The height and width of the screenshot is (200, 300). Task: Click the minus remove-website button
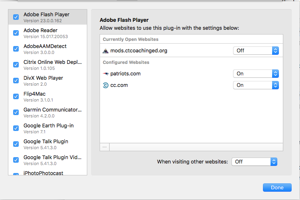click(105, 147)
